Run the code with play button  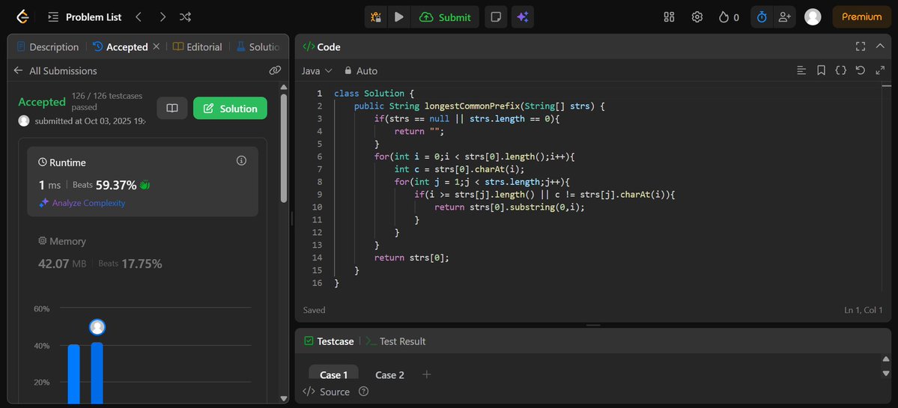point(399,17)
